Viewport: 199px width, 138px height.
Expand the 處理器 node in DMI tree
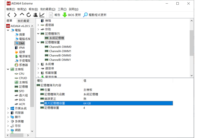click(x=38, y=25)
